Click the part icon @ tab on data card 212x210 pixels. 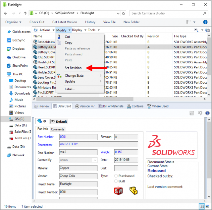coord(42,121)
